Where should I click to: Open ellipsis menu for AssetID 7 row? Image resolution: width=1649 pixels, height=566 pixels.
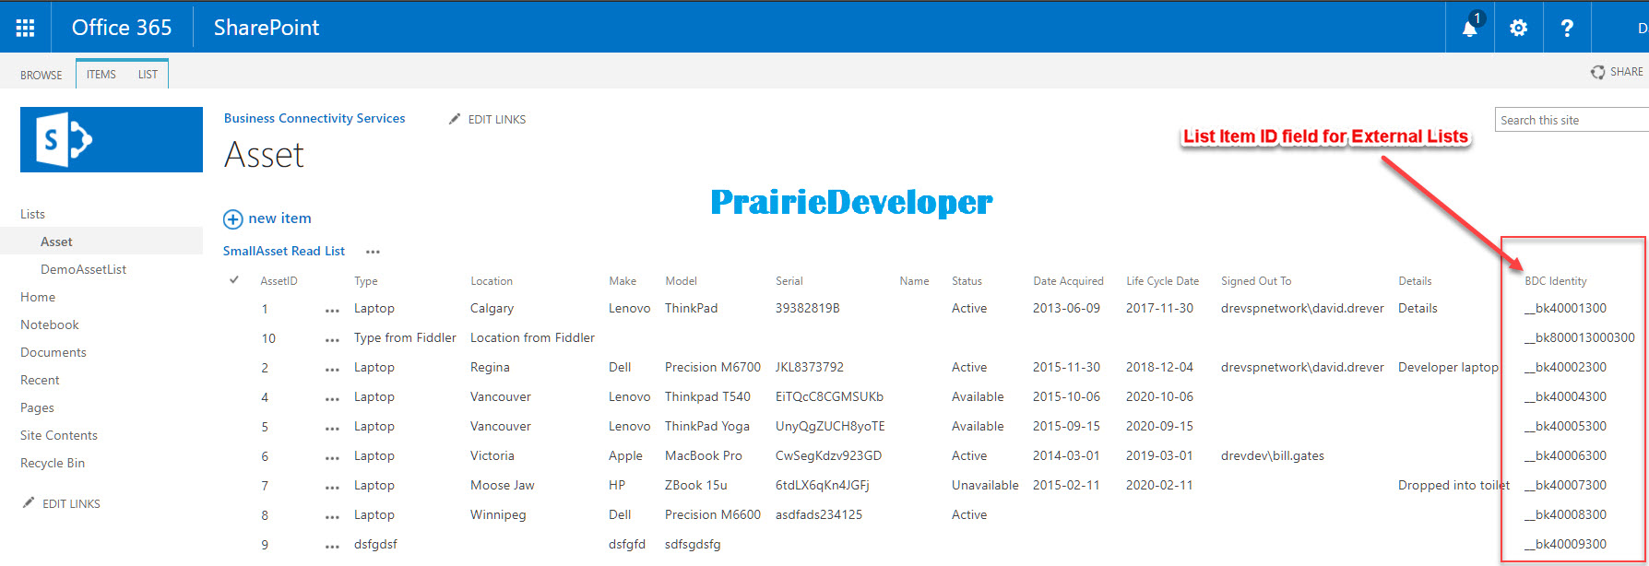pyautogui.click(x=332, y=488)
